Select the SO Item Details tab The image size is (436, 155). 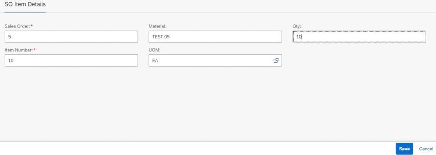(x=25, y=4)
